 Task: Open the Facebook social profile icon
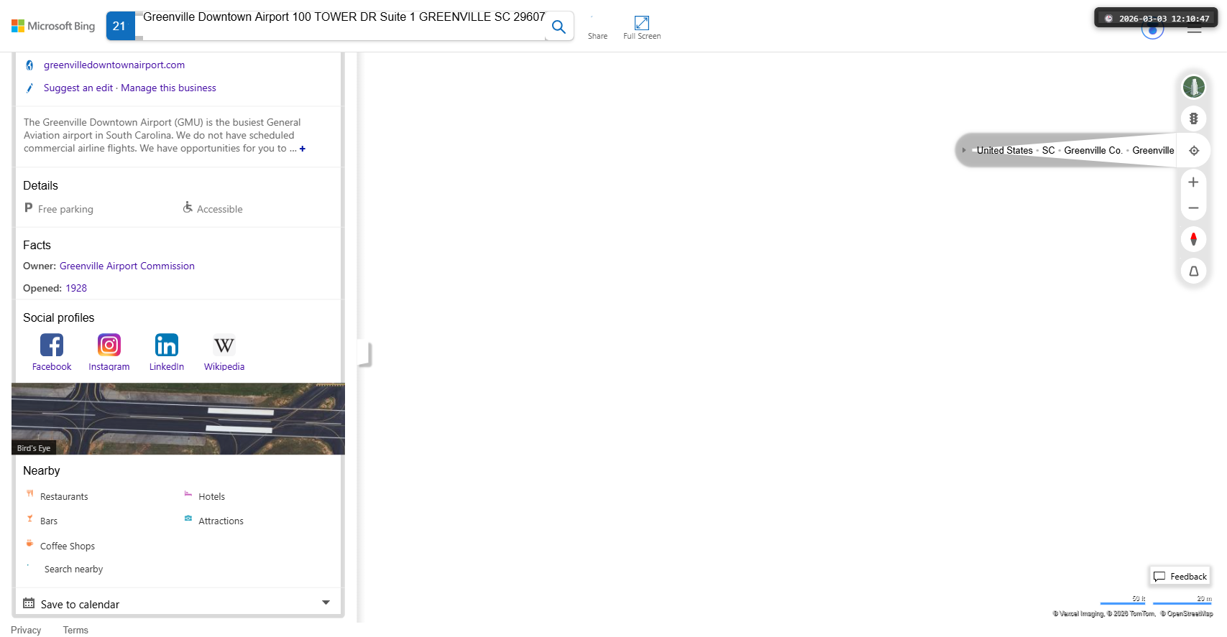[x=52, y=345]
